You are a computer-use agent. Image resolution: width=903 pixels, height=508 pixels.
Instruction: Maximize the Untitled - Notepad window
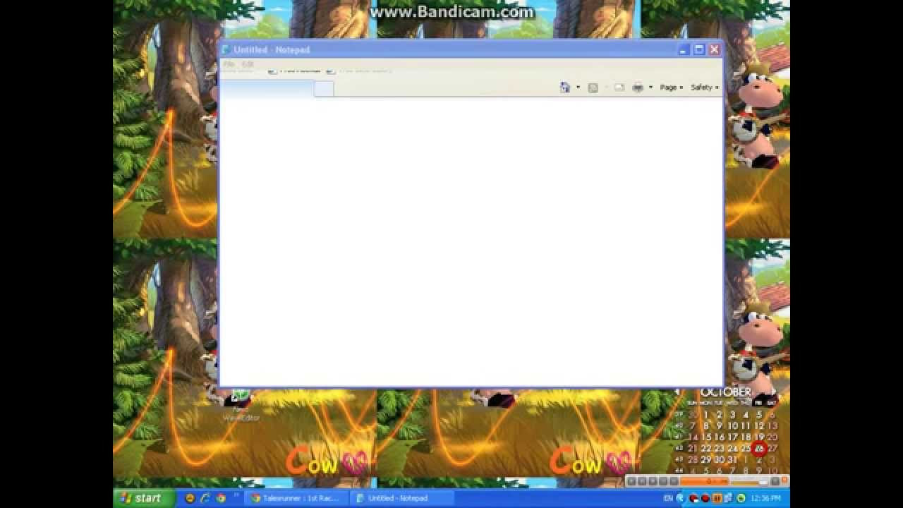click(x=699, y=49)
